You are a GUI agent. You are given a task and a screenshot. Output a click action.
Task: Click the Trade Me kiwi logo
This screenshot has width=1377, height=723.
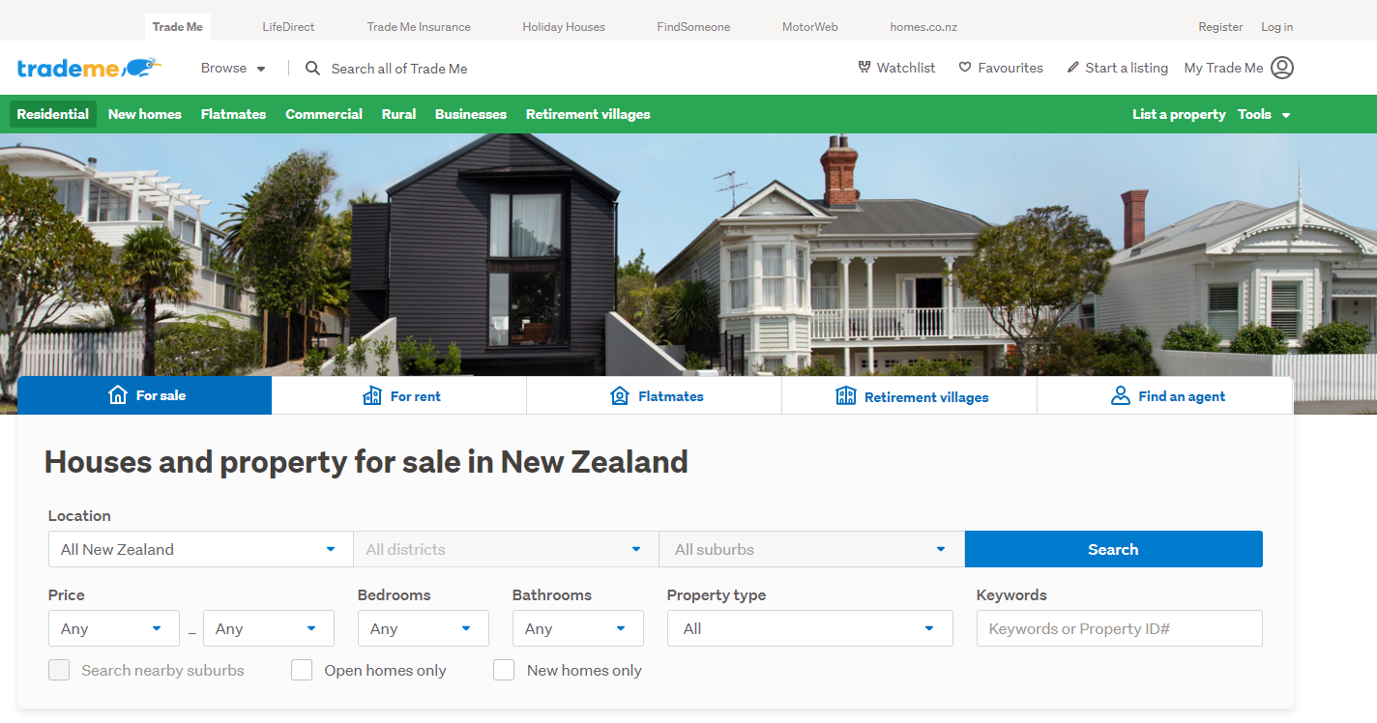[x=89, y=68]
